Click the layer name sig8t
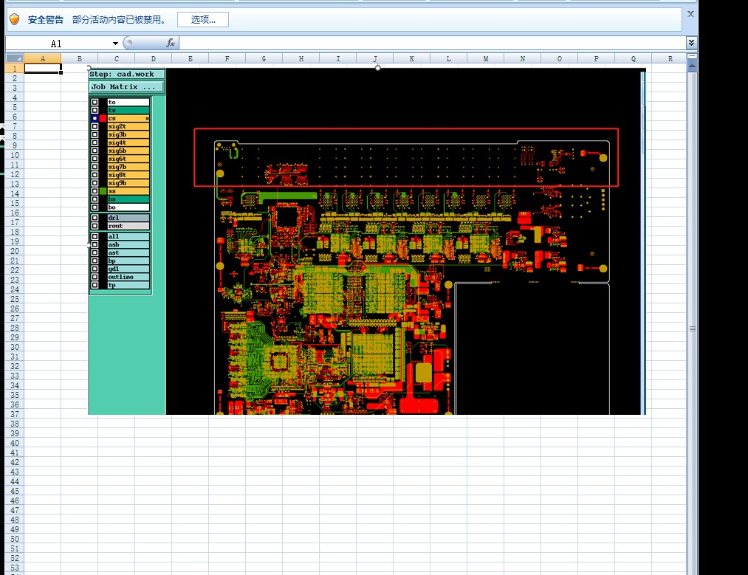The image size is (748, 575). coord(128,175)
